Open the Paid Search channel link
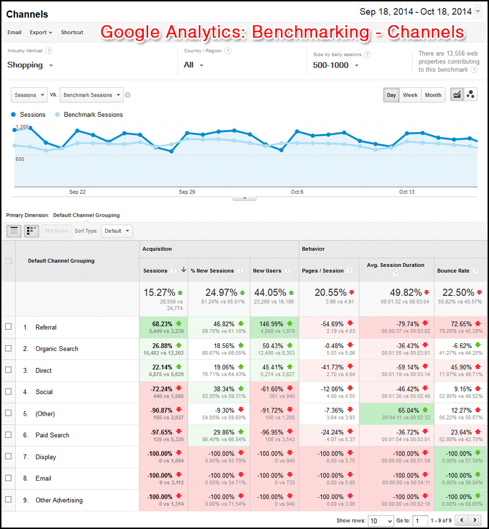 pyautogui.click(x=52, y=435)
